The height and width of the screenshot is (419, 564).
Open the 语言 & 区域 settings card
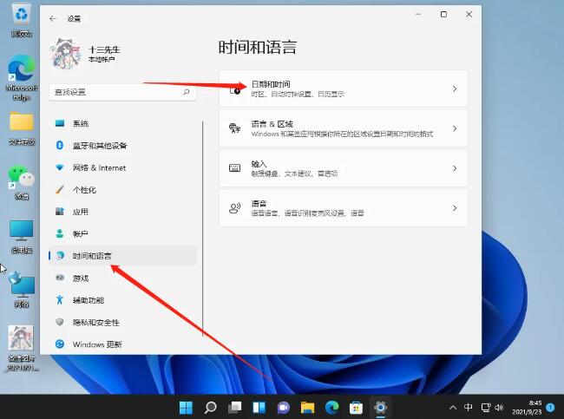pyautogui.click(x=344, y=128)
